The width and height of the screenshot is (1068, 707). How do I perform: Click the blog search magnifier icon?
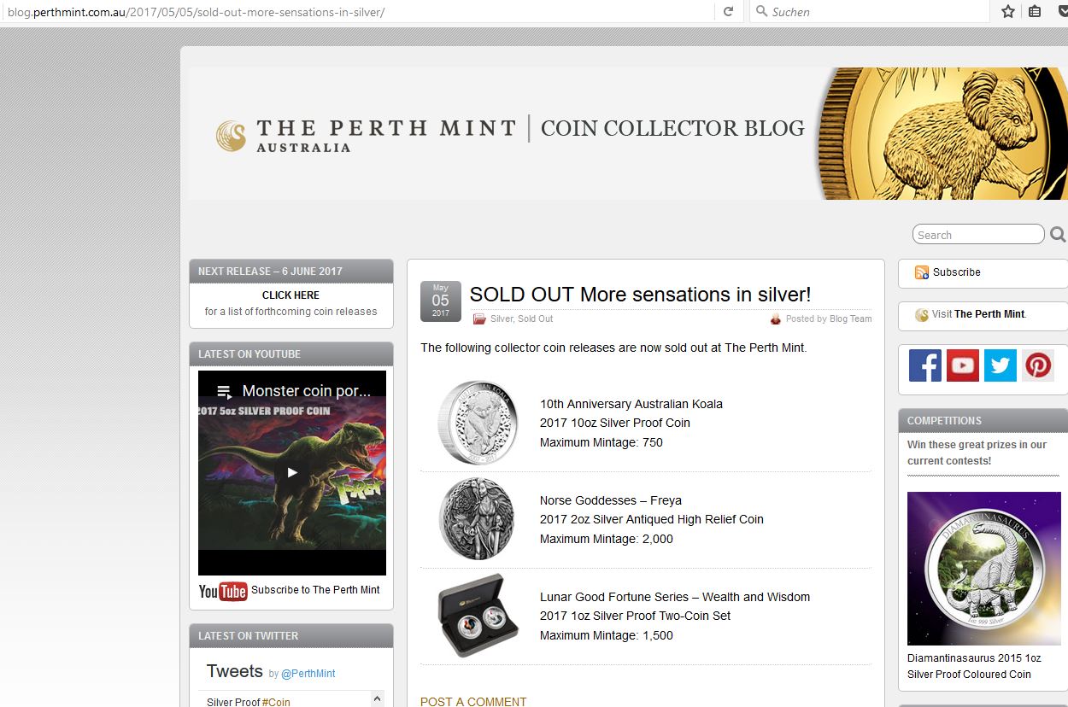click(1058, 235)
